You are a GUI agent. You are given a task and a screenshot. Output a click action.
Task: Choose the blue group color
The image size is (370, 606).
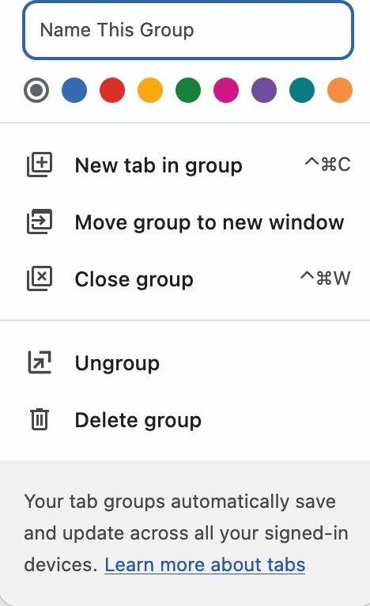pos(74,90)
